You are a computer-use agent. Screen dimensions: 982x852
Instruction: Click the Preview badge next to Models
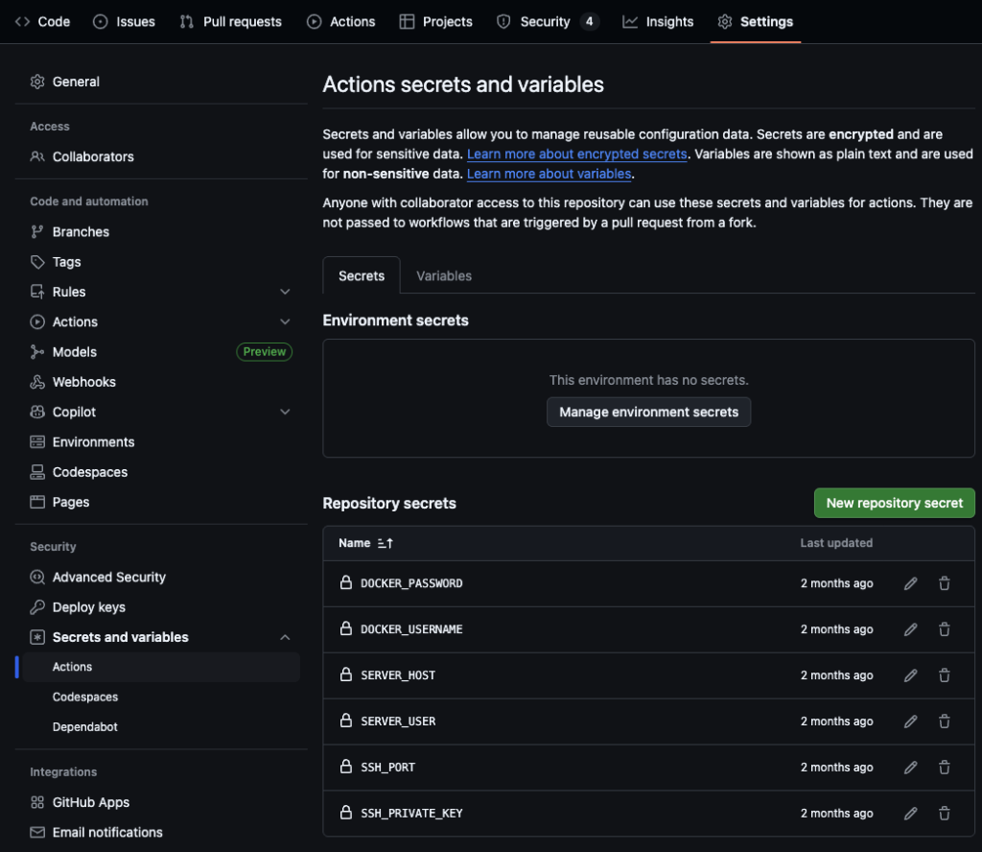coord(265,352)
